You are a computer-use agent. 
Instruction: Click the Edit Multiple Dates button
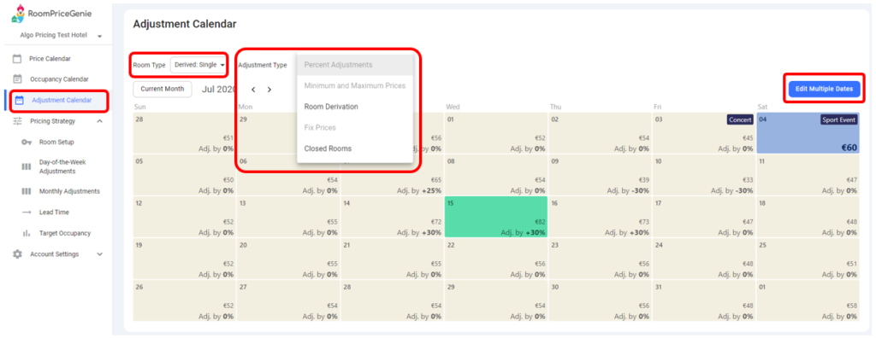point(824,90)
